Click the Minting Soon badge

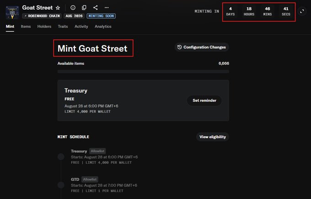(x=101, y=16)
